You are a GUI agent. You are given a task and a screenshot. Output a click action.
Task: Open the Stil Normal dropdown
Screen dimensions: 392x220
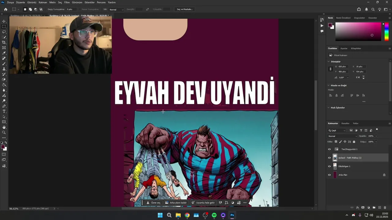tap(116, 9)
